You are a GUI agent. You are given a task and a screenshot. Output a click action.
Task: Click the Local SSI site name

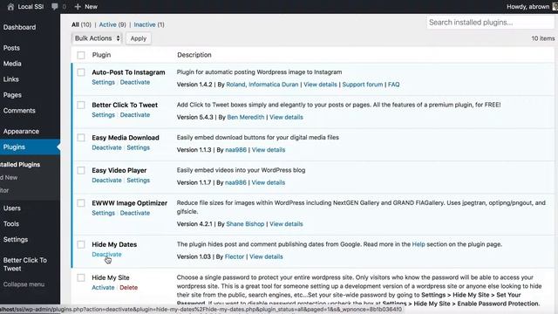[31, 6]
